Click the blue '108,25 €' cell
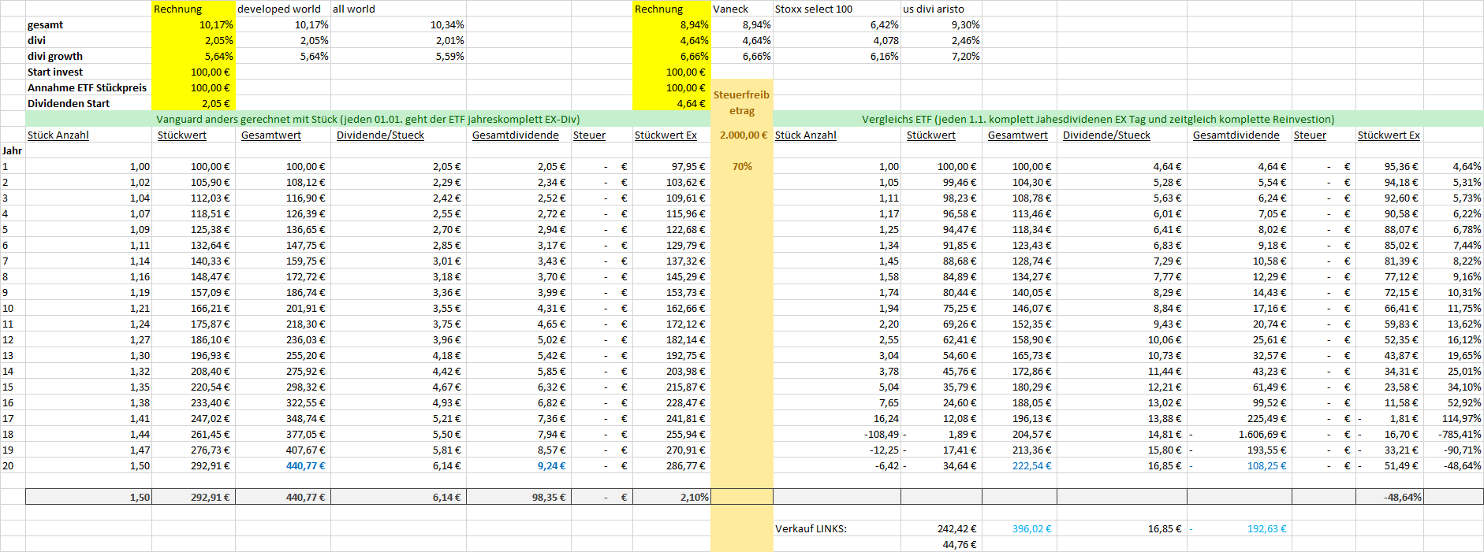This screenshot has height=552, width=1484. (x=1240, y=465)
